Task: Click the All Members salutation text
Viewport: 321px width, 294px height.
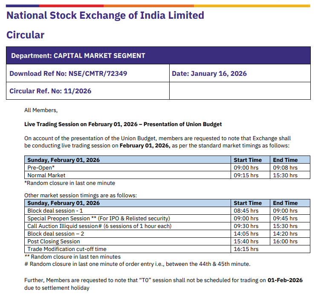Action: 40,110
